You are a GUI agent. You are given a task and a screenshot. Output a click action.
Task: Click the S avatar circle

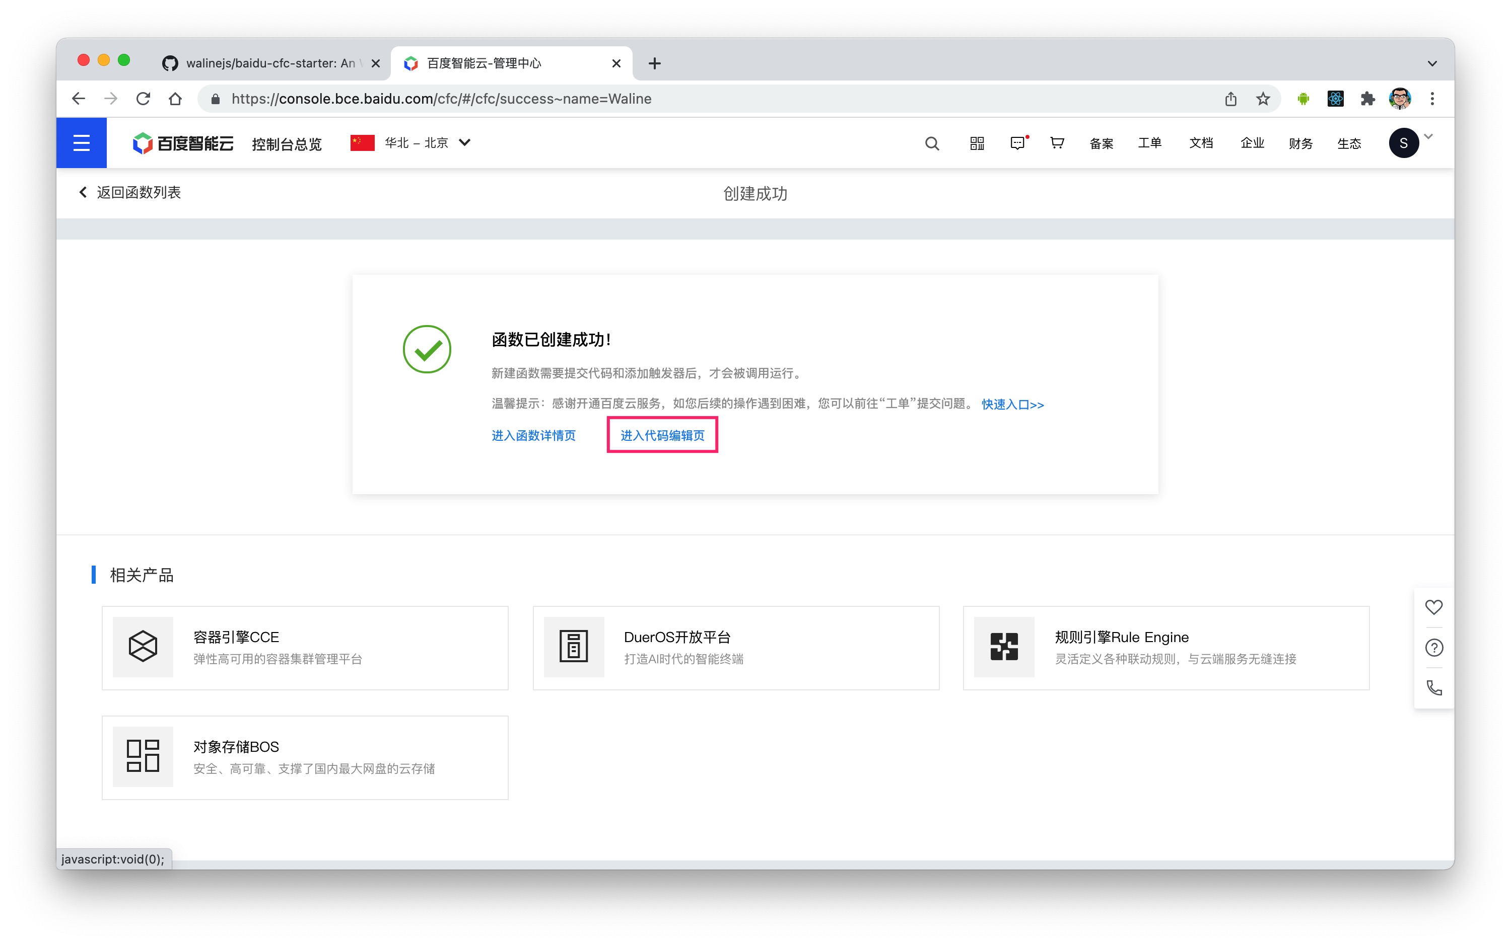pos(1404,142)
